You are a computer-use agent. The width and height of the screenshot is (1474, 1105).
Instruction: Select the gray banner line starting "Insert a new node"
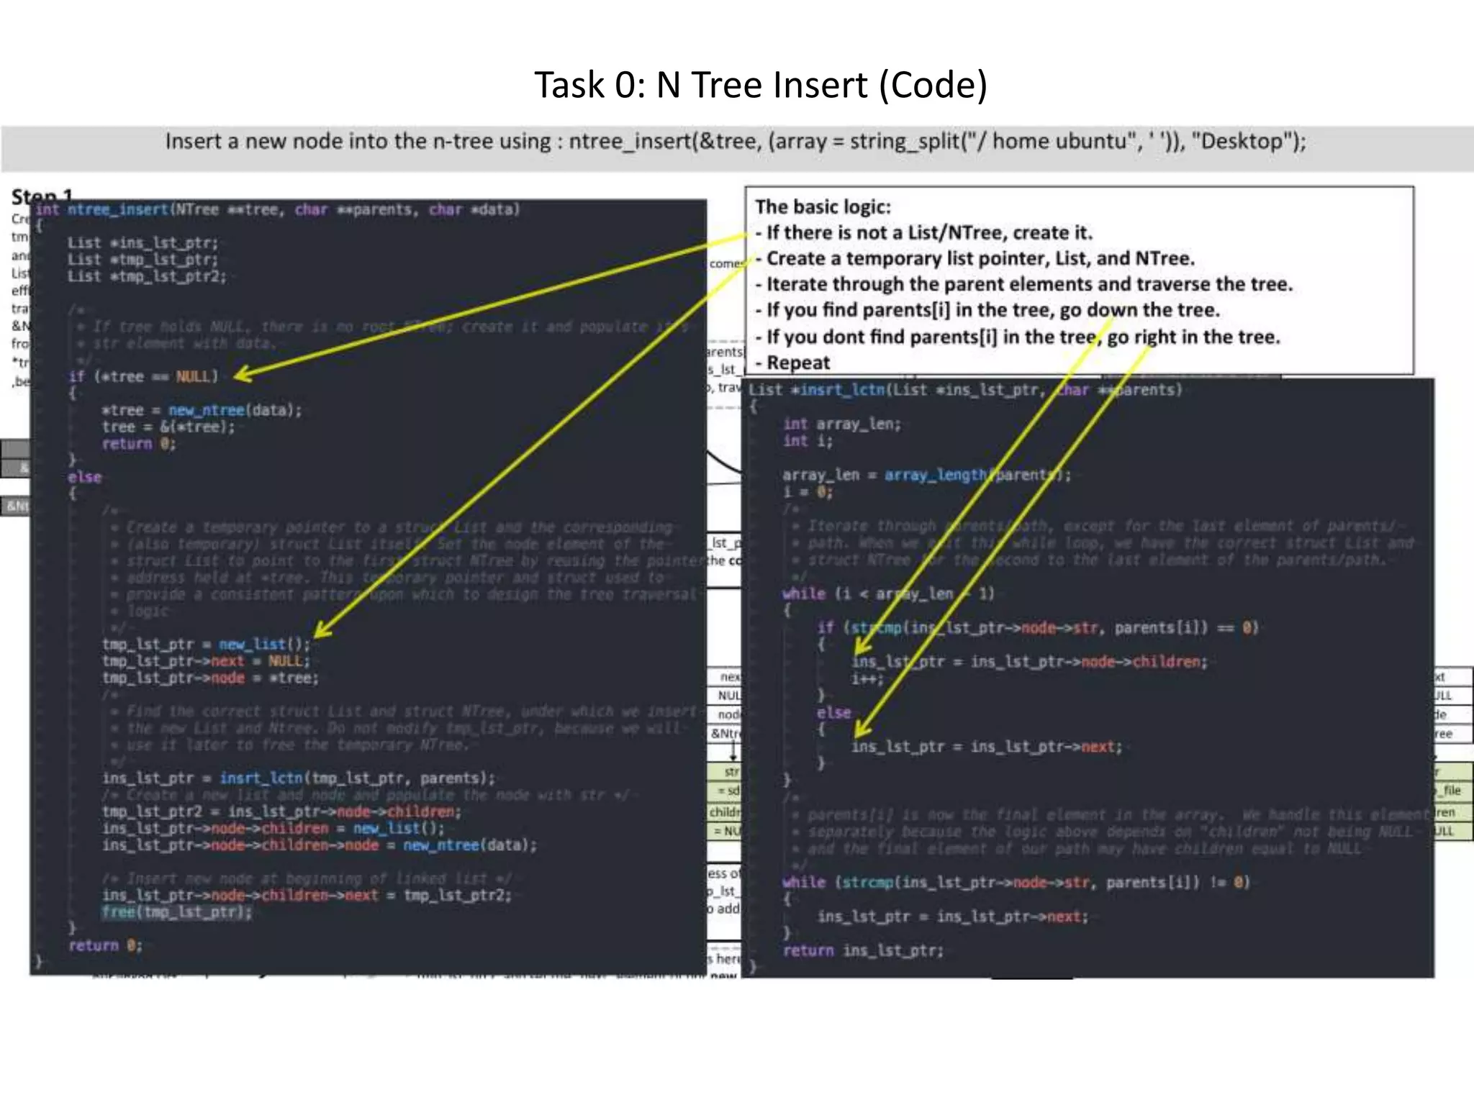pyautogui.click(x=736, y=141)
